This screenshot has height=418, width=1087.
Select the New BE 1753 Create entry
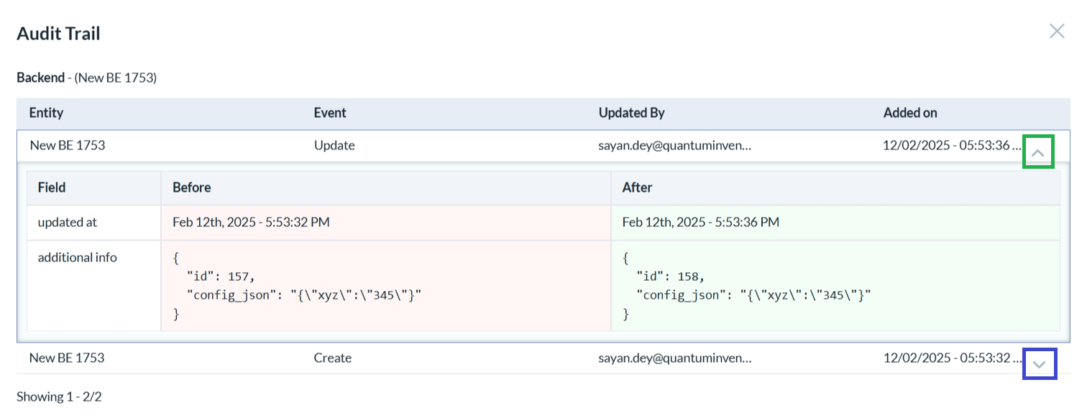68,358
